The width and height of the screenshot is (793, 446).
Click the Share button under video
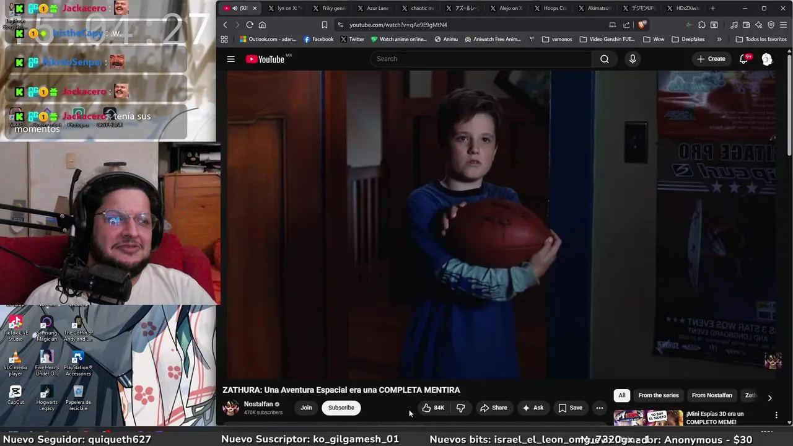click(493, 408)
